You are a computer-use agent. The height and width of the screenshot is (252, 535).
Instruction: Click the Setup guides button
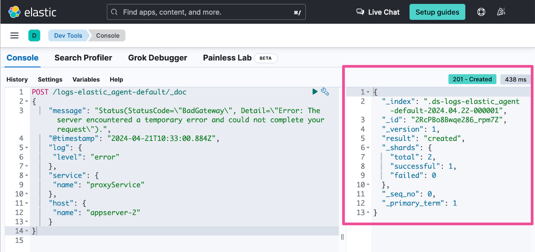[437, 12]
